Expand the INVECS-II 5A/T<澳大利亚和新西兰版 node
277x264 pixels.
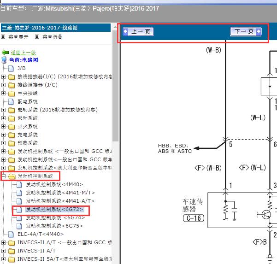coord(3,259)
